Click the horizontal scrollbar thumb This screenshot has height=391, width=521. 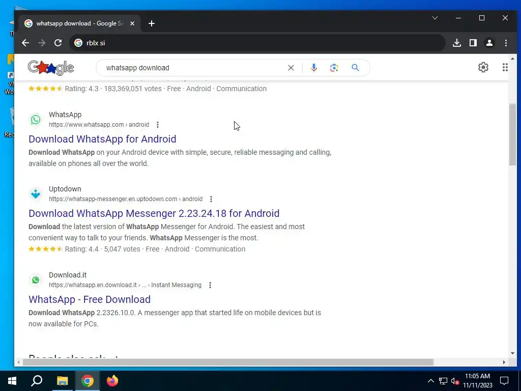point(228,362)
